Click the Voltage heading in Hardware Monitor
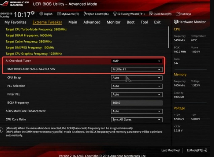 pos(179,108)
